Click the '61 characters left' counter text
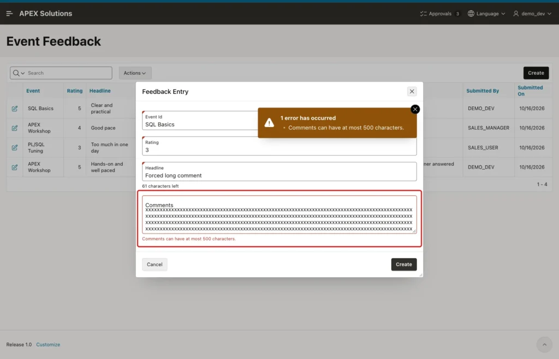Image resolution: width=559 pixels, height=359 pixels. click(160, 186)
